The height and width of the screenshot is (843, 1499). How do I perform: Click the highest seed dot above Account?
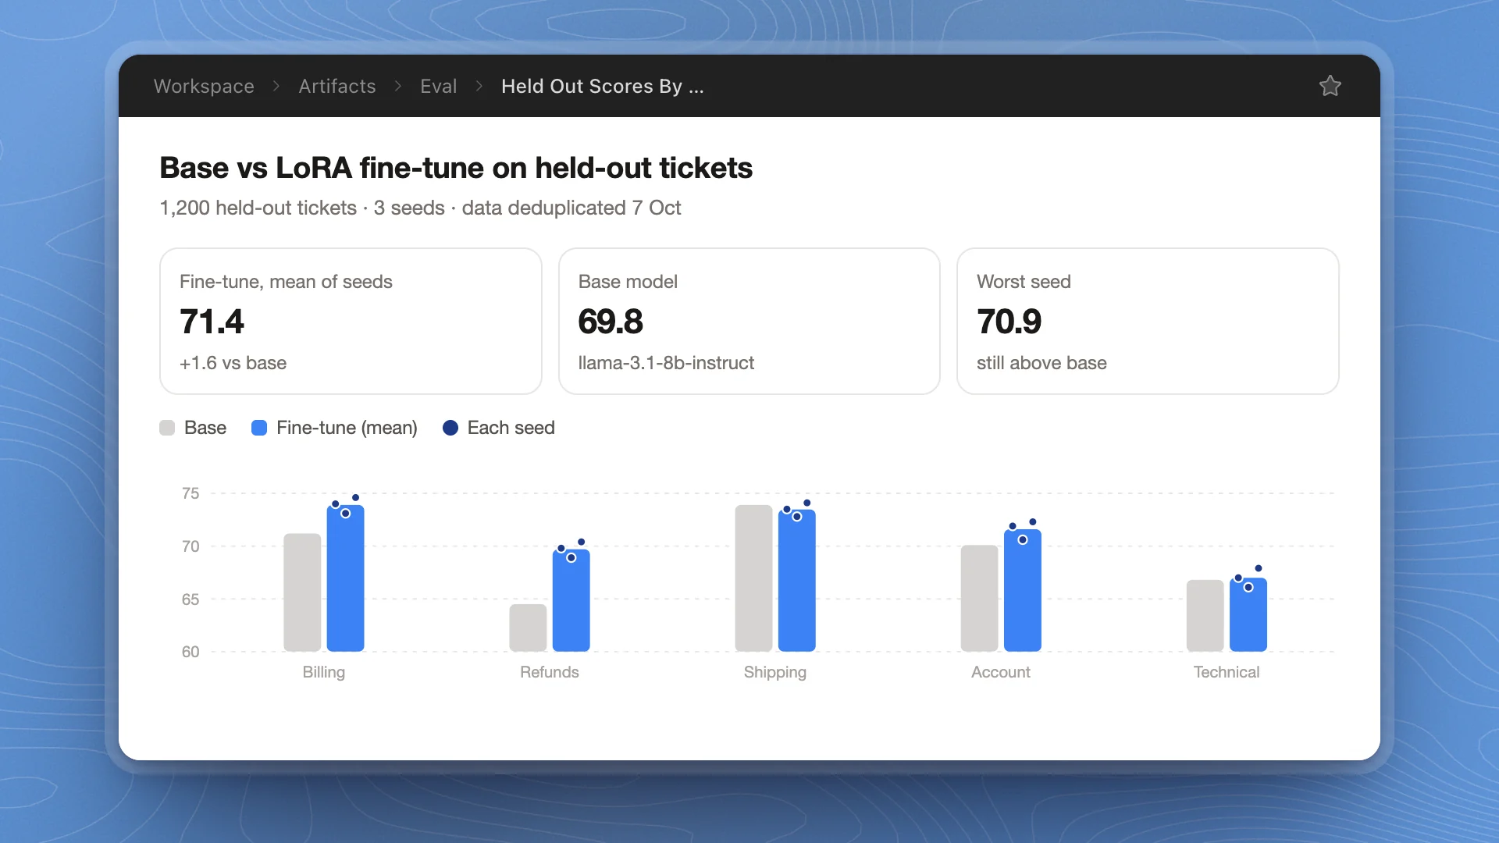1032,521
